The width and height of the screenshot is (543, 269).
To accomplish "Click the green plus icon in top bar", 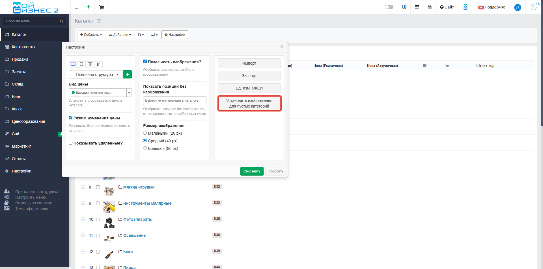I will point(89,7).
